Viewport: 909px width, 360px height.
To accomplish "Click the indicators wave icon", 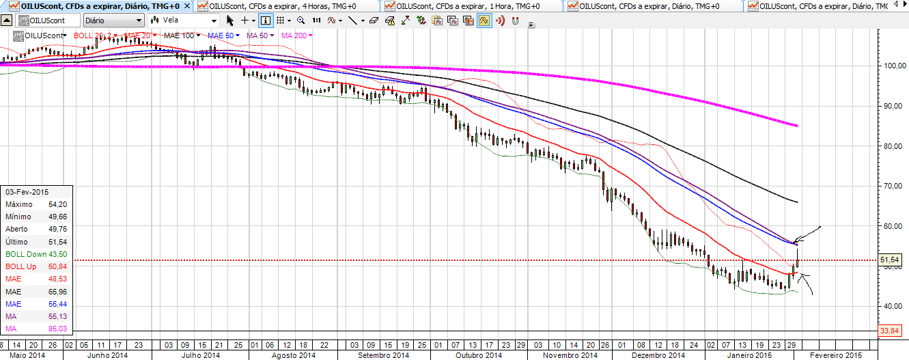I will click(332, 20).
